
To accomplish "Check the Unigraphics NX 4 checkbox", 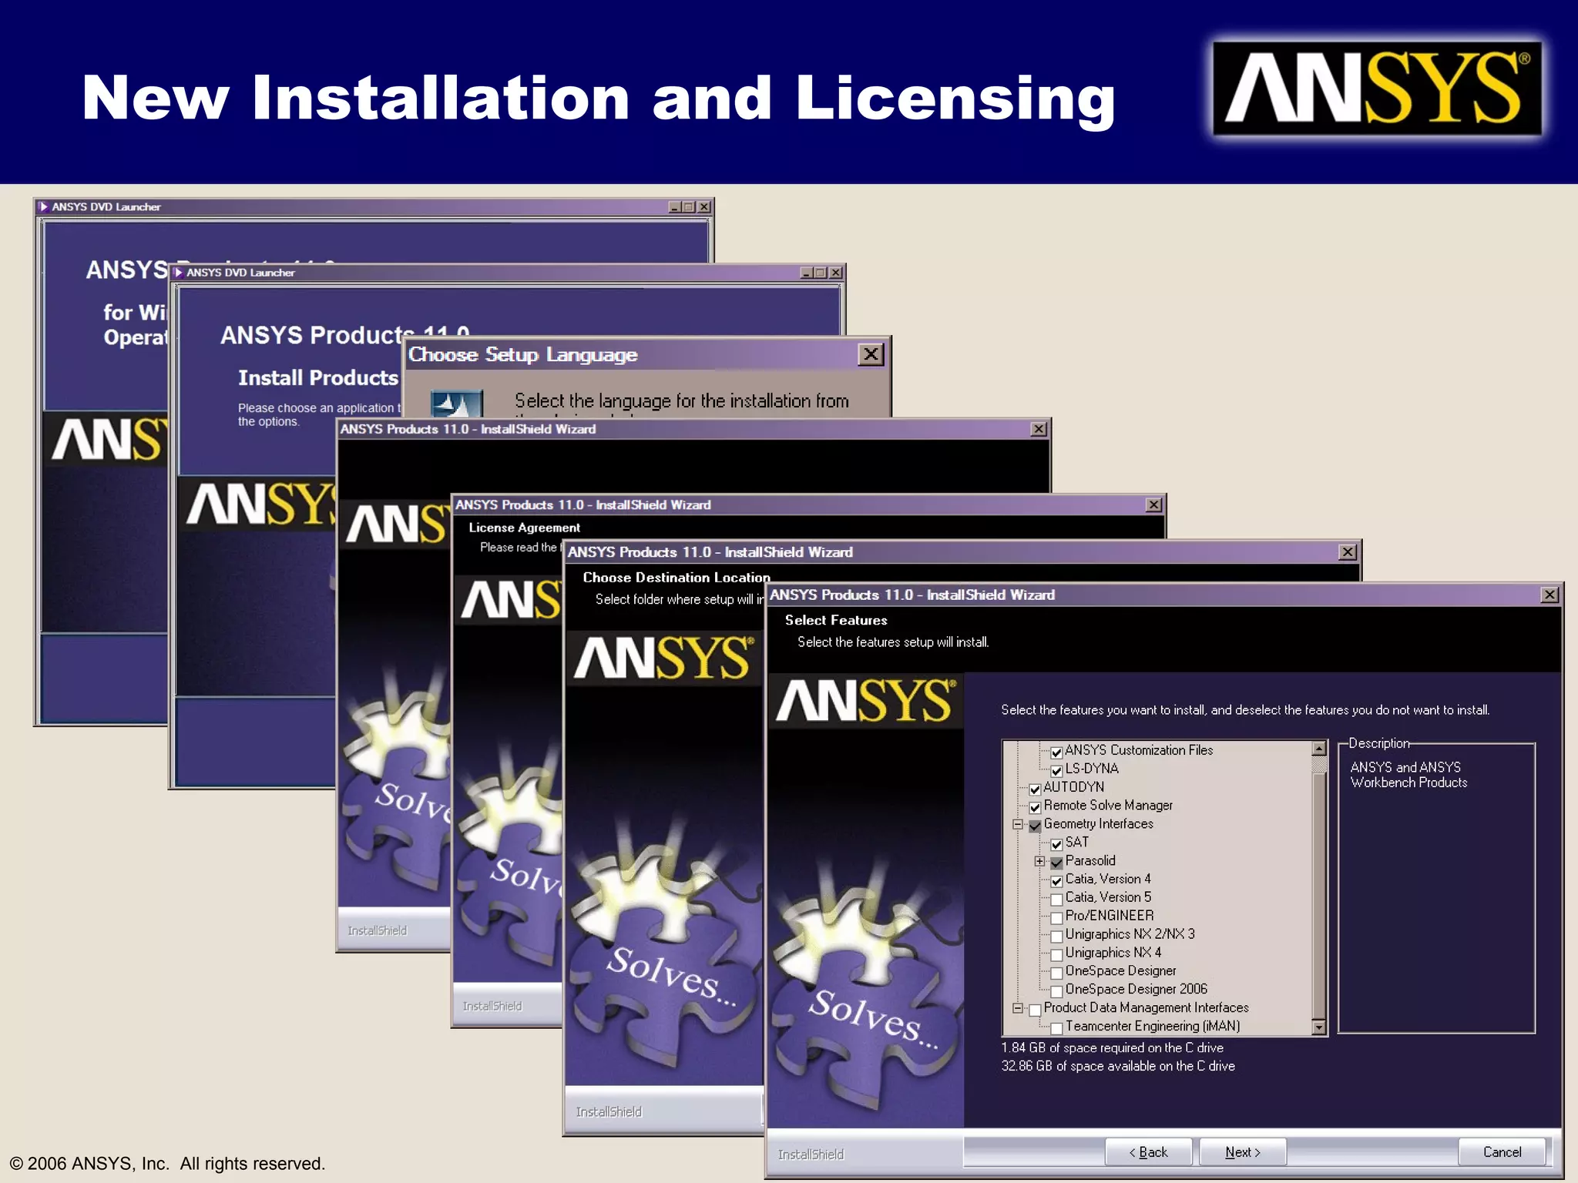I will [x=1056, y=955].
